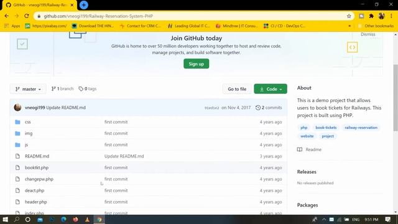
Task: Open the deact.php file
Action: tap(35, 190)
